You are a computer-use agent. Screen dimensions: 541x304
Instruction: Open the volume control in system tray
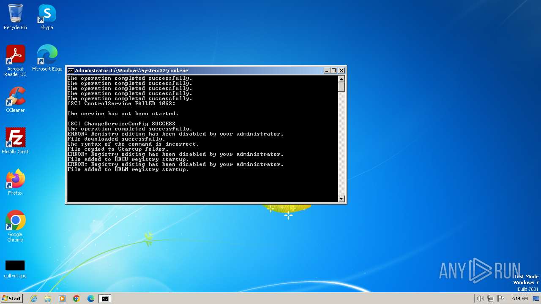(x=480, y=299)
